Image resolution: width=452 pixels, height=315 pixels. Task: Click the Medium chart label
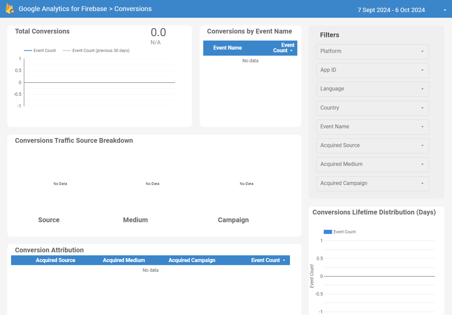point(135,220)
